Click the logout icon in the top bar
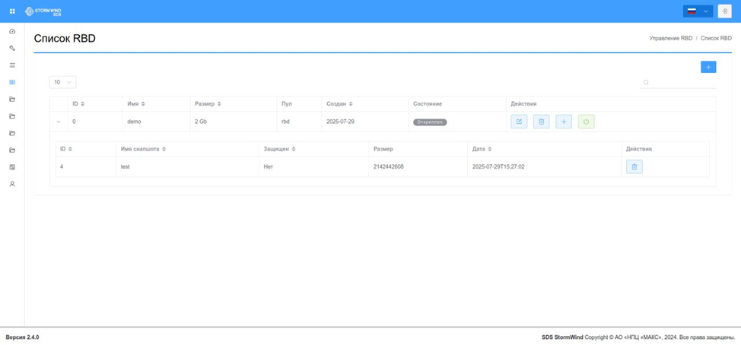The width and height of the screenshot is (741, 345). (x=724, y=11)
